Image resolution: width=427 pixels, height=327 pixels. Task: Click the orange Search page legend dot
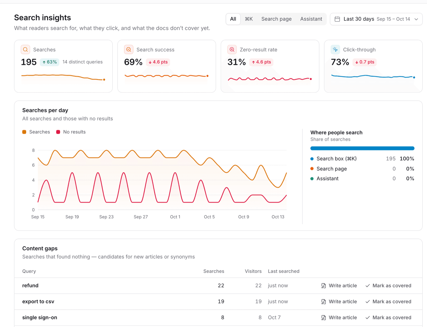[312, 169]
